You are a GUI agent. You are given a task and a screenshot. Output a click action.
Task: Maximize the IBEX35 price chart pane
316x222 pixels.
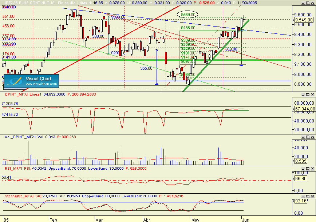(308, 3)
